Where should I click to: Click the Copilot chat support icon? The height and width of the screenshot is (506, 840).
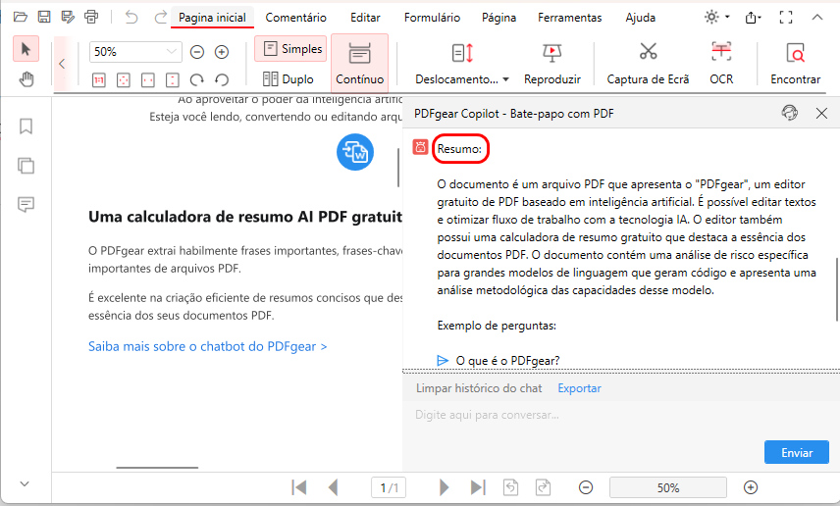[x=790, y=113]
